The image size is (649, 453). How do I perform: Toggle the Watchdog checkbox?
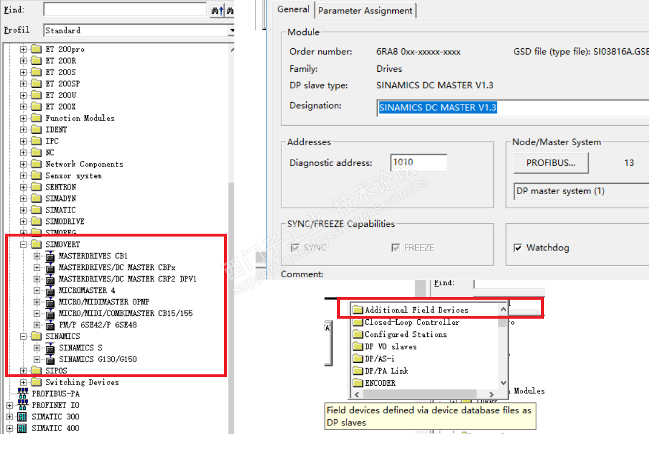pos(518,248)
